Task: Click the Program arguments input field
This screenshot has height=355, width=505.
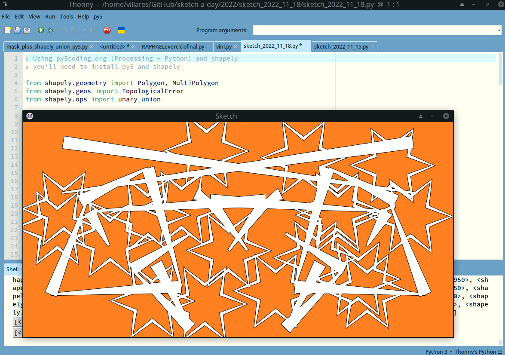Action: point(374,30)
